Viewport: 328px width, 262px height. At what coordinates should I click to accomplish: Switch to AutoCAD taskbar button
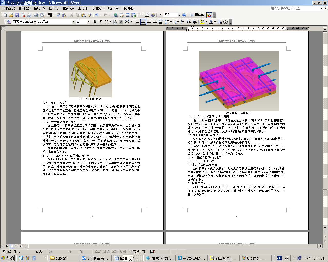point(192,258)
